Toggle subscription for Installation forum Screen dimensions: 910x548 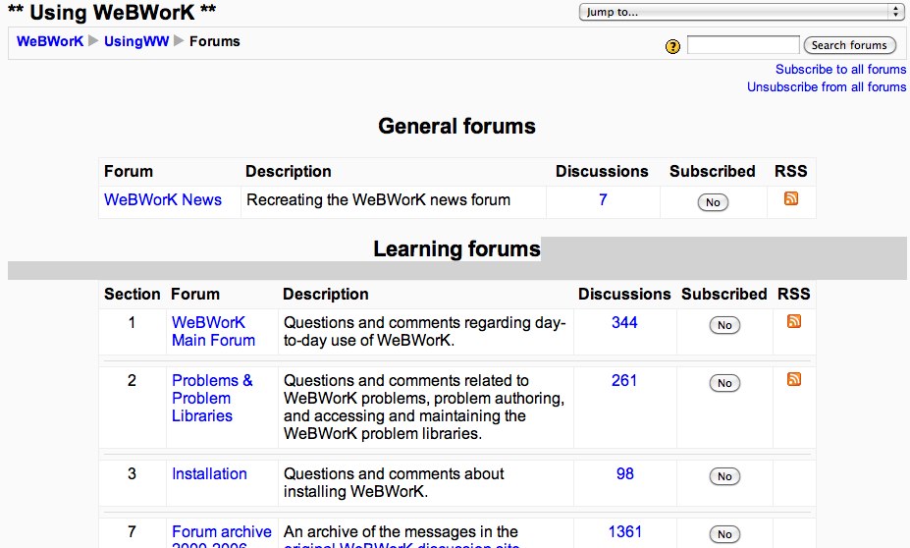724,476
